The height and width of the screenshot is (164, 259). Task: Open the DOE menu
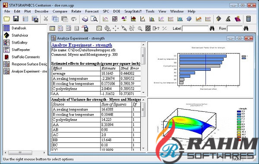[x=117, y=11]
